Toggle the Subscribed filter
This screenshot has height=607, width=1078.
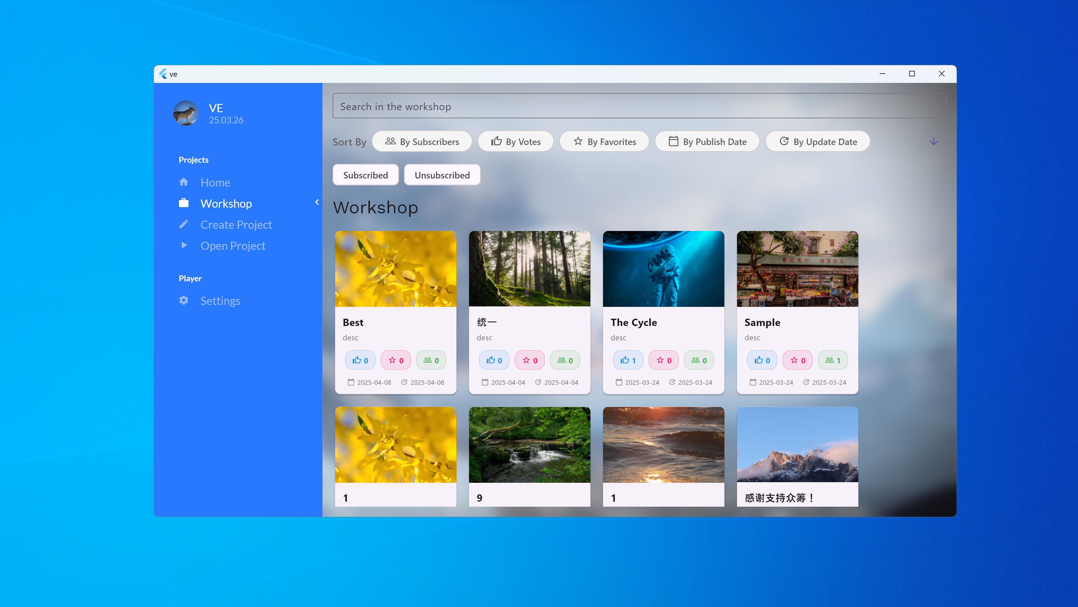(x=365, y=175)
